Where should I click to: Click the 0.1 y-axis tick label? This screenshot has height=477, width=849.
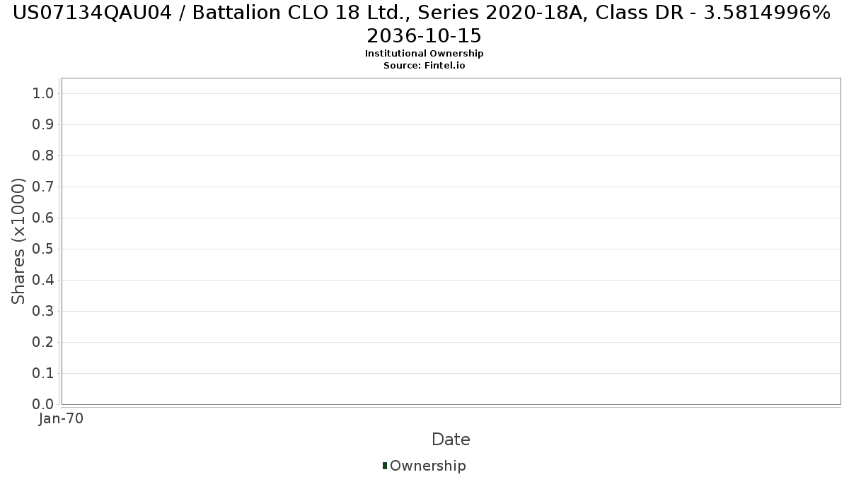[43, 373]
